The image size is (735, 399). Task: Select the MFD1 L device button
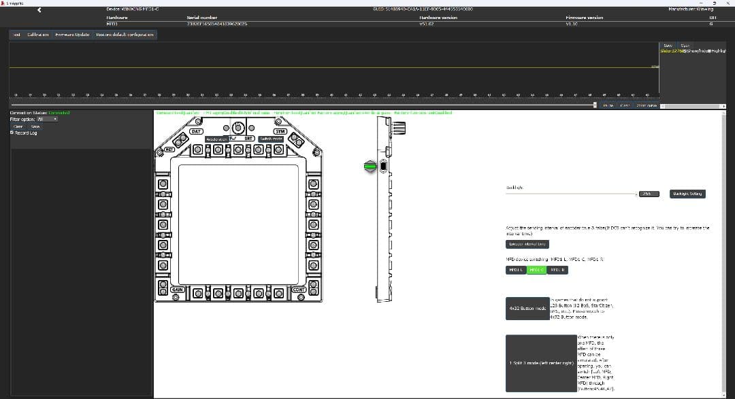tap(516, 270)
